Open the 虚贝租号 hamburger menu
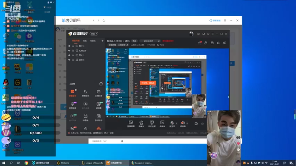 [x=225, y=20]
